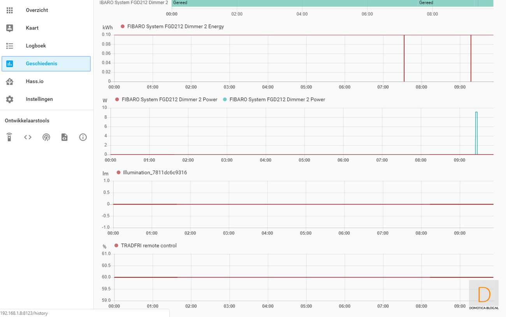Hide the red Dimmer 2 Power series

[x=169, y=99]
